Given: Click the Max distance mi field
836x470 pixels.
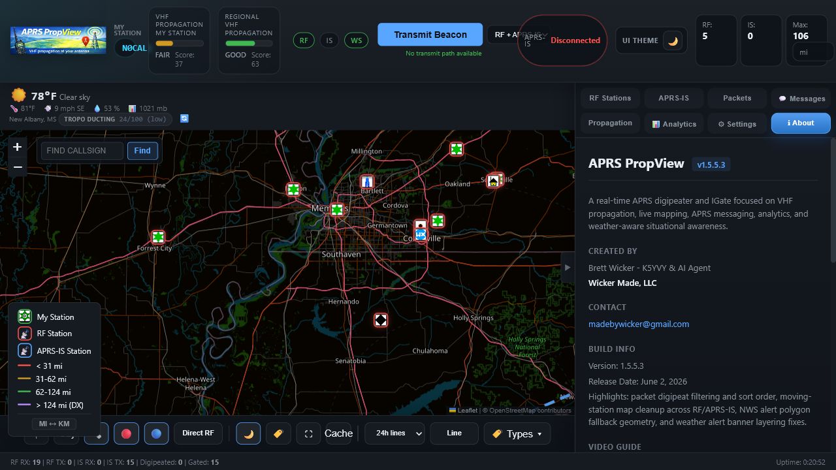Looking at the screenshot, I should point(812,52).
